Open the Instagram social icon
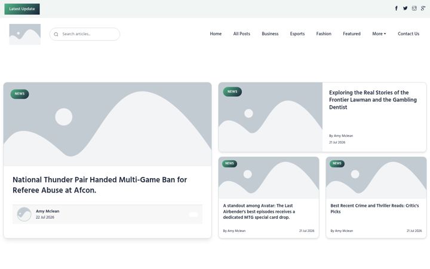This screenshot has width=430, height=269. coord(414,8)
